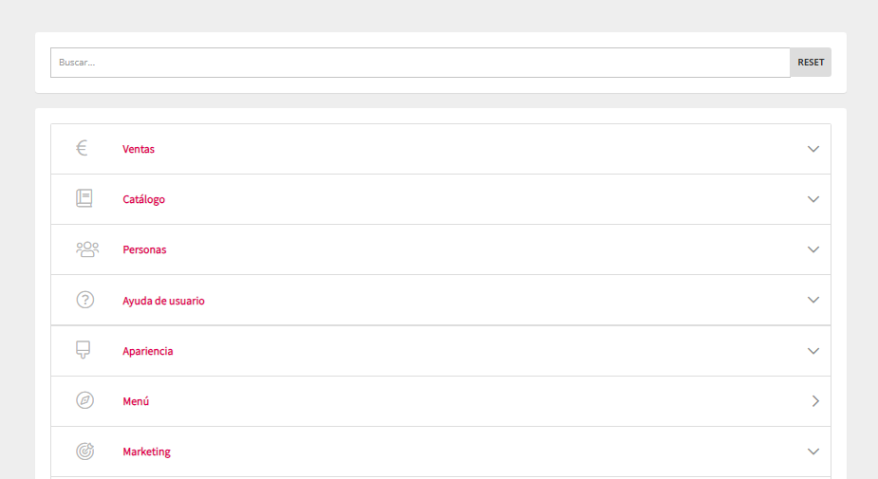Click the question mark help icon
This screenshot has height=479, width=878.
(x=85, y=300)
